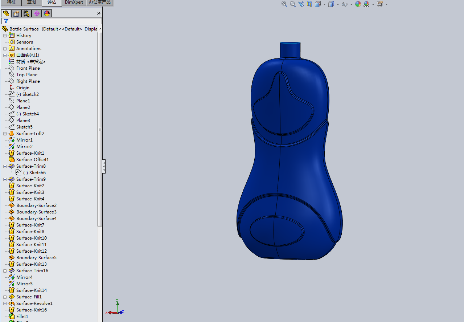The height and width of the screenshot is (322, 464).
Task: Expand the Surface-Revolve1 feature node
Action: [x=5, y=303]
